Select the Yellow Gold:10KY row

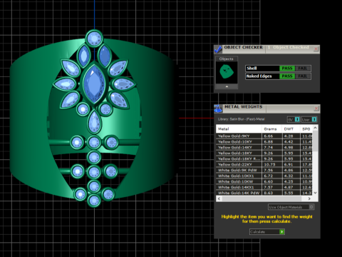pos(264,142)
